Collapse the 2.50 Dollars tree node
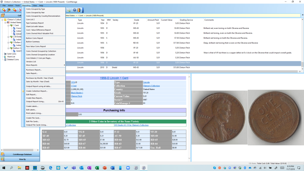Image resolution: width=304 pixels, height=171 pixels. pos(8,37)
